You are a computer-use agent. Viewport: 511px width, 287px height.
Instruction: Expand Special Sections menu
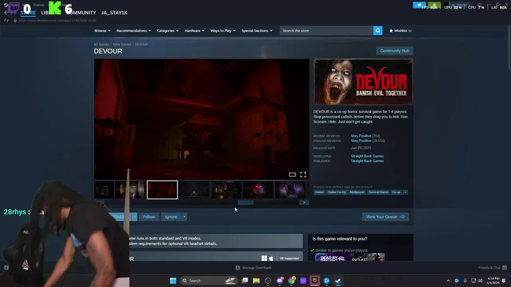pos(257,31)
